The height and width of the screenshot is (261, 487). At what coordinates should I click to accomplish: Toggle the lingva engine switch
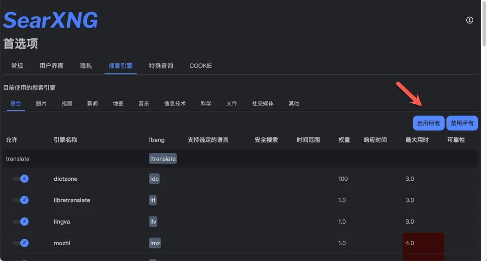(20, 222)
